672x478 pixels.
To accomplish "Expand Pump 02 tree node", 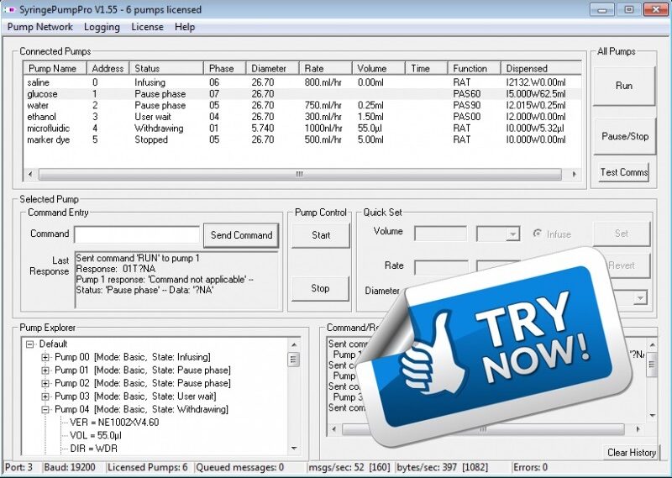I will coord(45,383).
